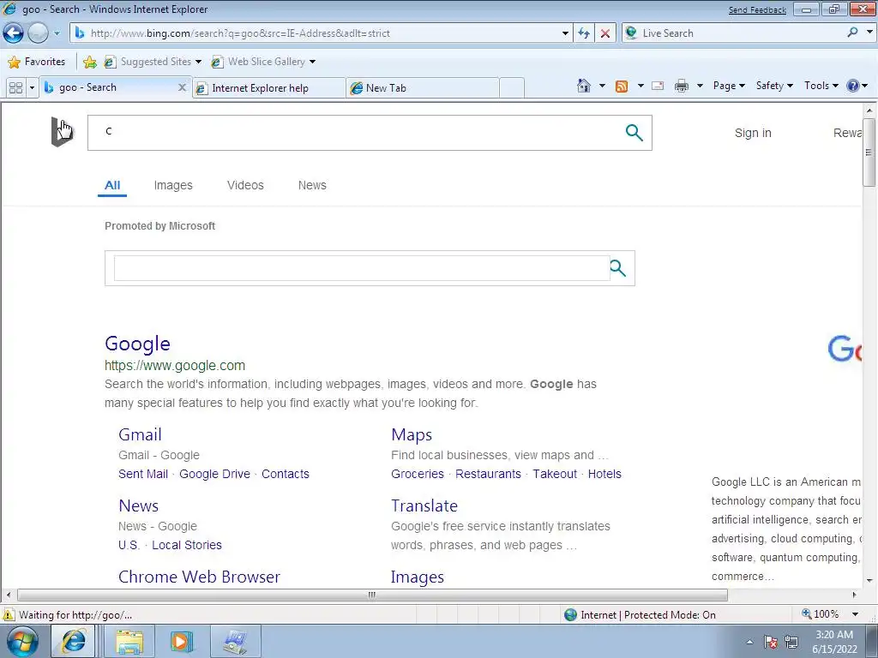Image resolution: width=878 pixels, height=658 pixels.
Task: Open the Print options dropdown arrow
Action: coord(700,86)
